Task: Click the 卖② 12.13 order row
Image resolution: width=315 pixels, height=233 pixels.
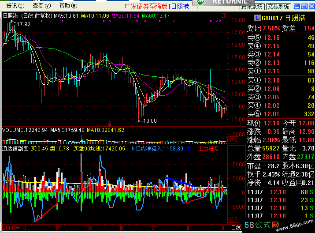Action: pyautogui.click(x=281, y=63)
